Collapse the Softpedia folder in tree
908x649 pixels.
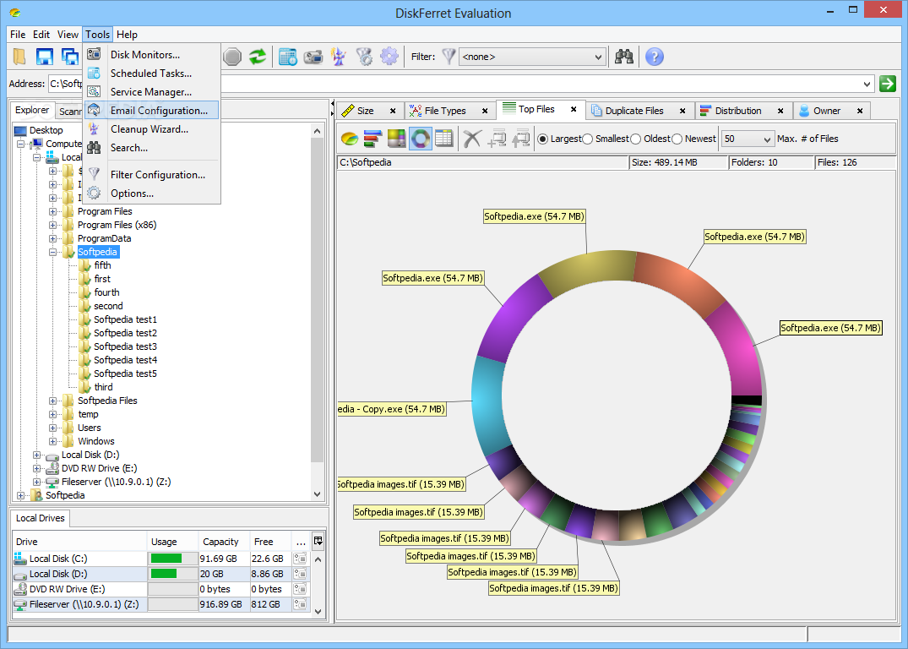(x=52, y=252)
